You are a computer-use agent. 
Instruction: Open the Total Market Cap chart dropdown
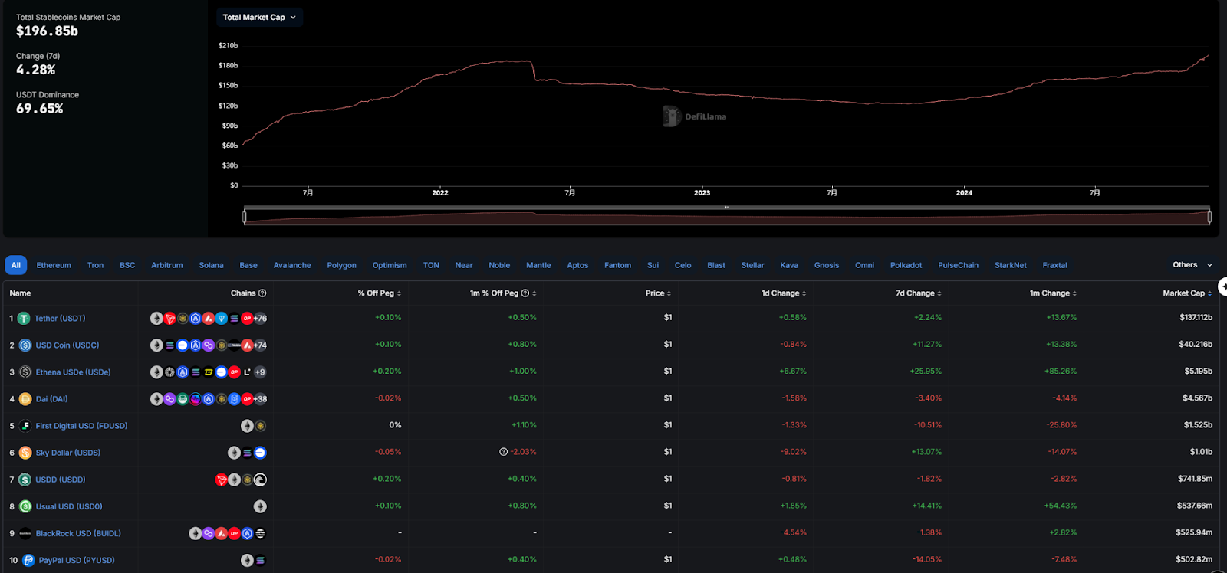pos(259,17)
